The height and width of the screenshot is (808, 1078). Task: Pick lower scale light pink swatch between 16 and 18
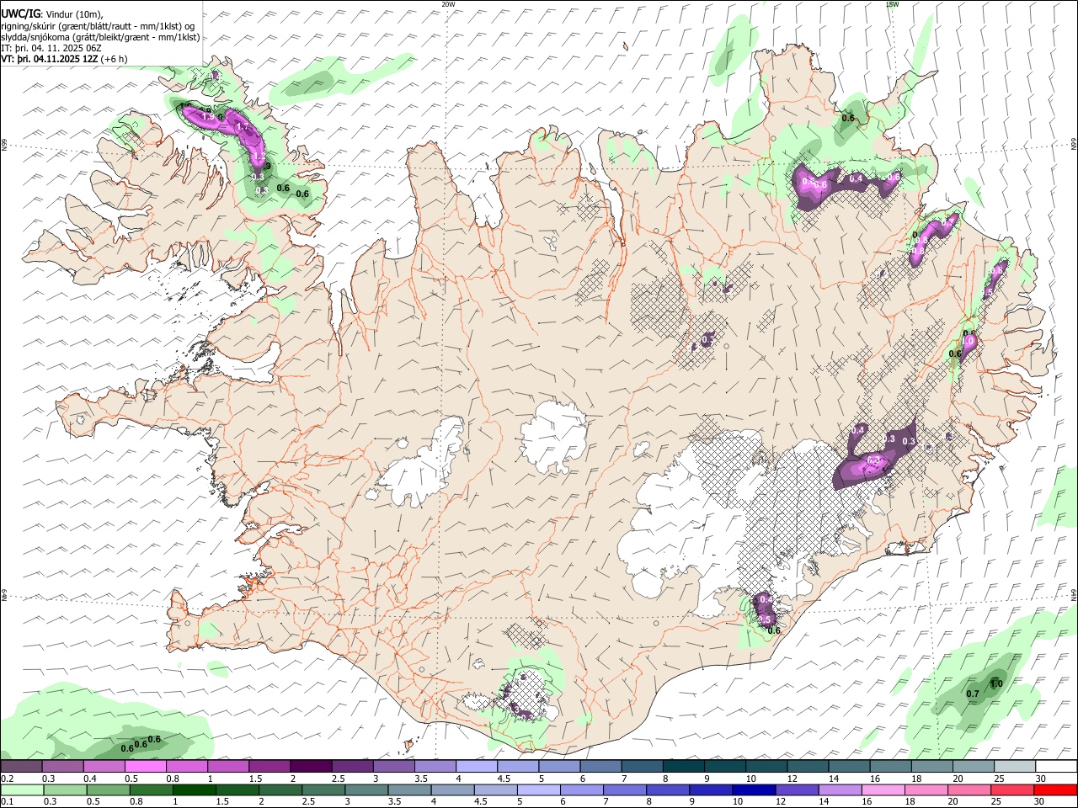tap(883, 789)
